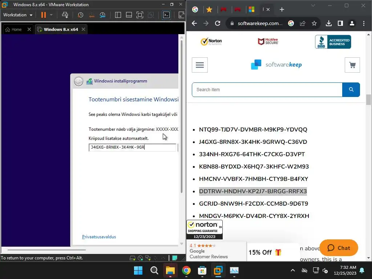Open the shopping cart icon
This screenshot has width=372, height=279.
[352, 65]
